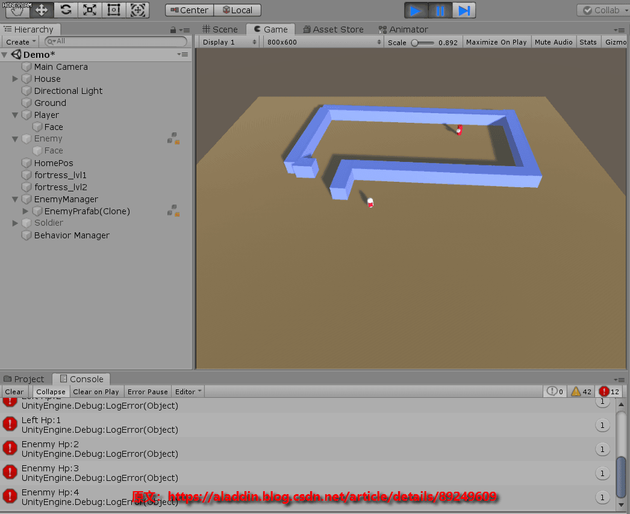Collapse the Demo scene root

point(4,55)
